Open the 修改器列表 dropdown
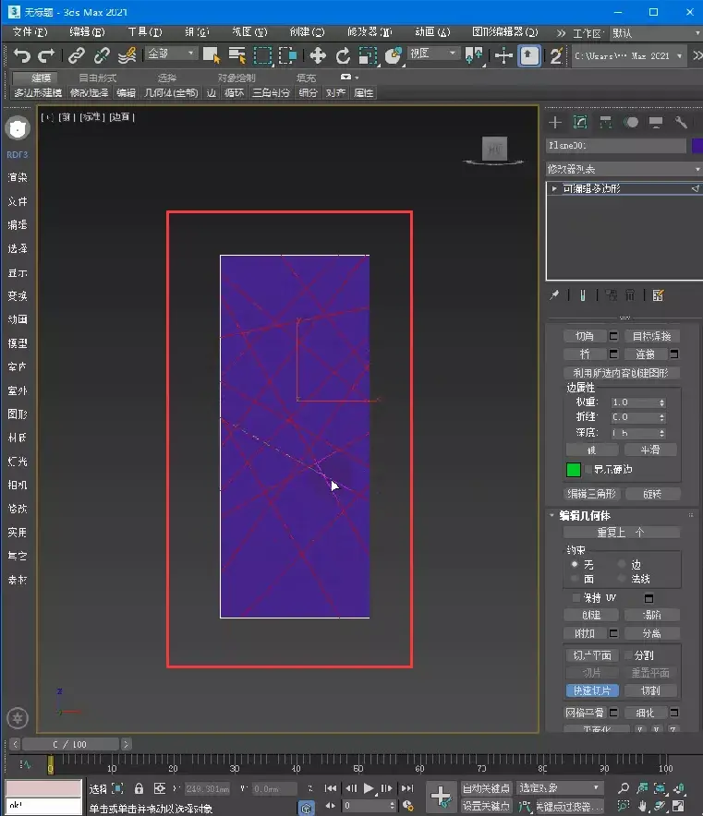This screenshot has height=816, width=703. tap(624, 169)
